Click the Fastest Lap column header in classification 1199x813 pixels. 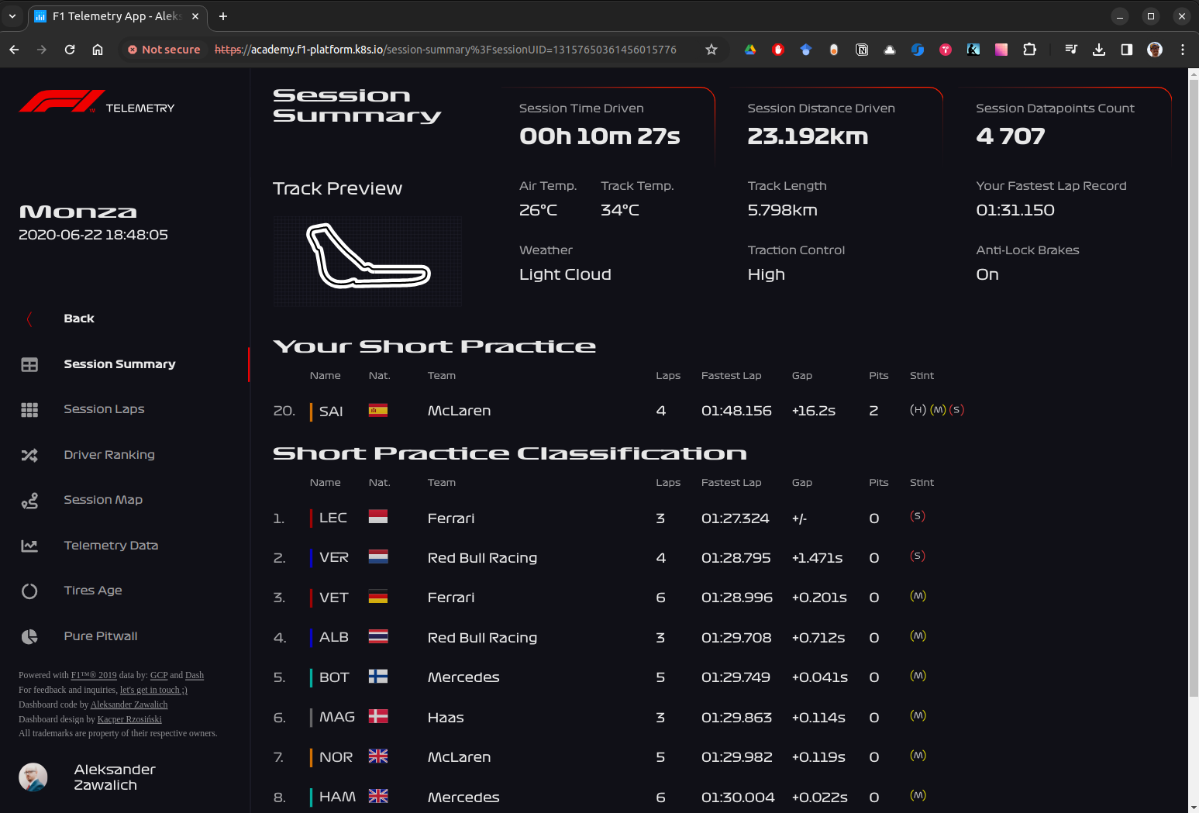(731, 482)
